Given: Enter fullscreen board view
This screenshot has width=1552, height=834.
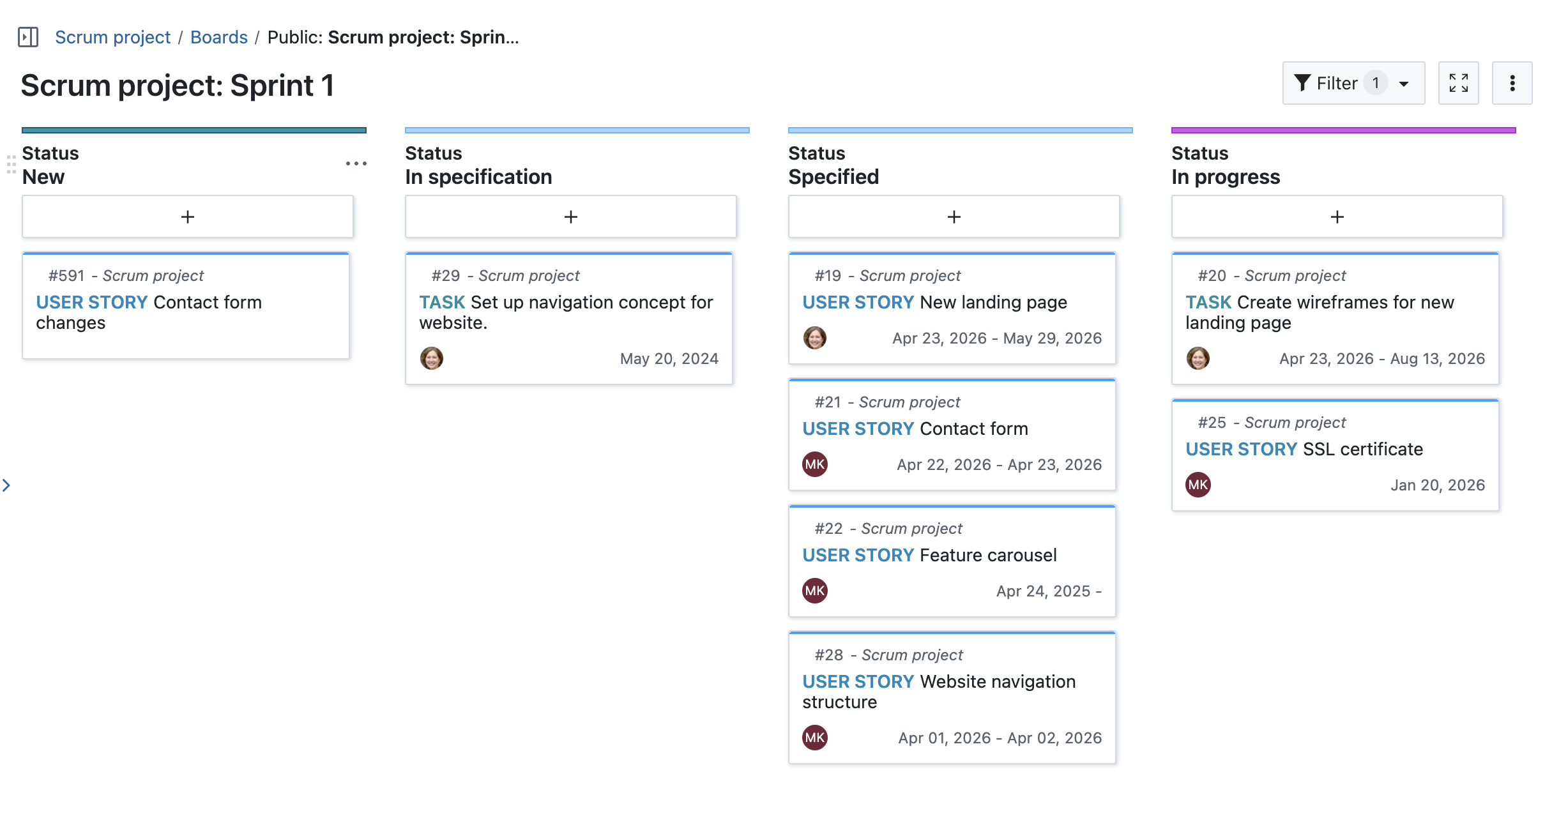Looking at the screenshot, I should point(1459,82).
